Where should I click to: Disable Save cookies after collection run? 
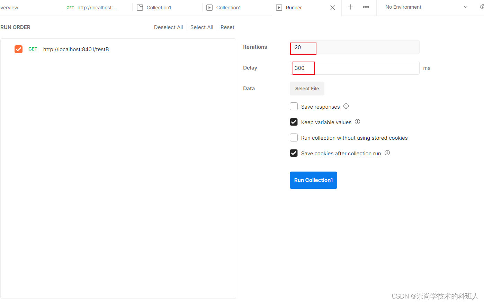click(294, 153)
